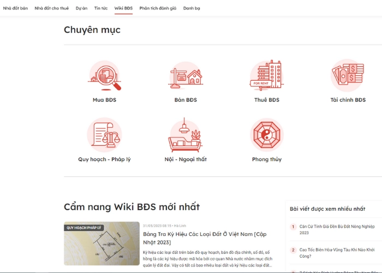This screenshot has width=382, height=273.
Task: Click the QUY HOẠCH PHÁP LÝ tag label
Action: pos(84,228)
